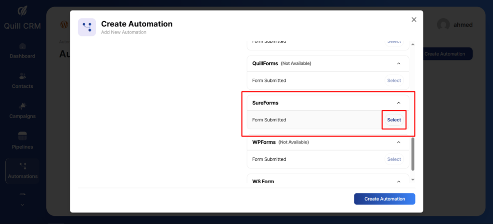Collapse the SureForms section
493x224 pixels.
tap(398, 103)
